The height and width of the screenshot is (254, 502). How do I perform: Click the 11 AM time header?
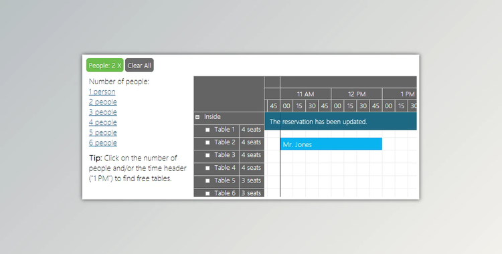(305, 94)
